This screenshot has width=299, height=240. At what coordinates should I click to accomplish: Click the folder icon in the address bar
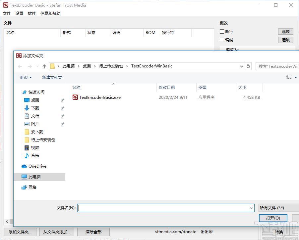click(52, 66)
